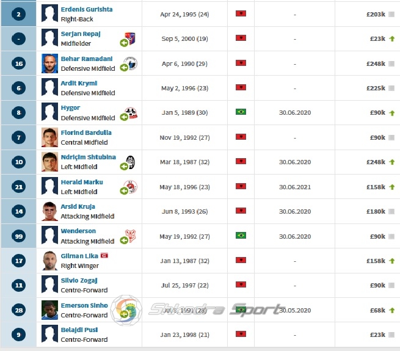
Task: Click the green transfer arrow beside Hygor
Action: pyautogui.click(x=124, y=117)
